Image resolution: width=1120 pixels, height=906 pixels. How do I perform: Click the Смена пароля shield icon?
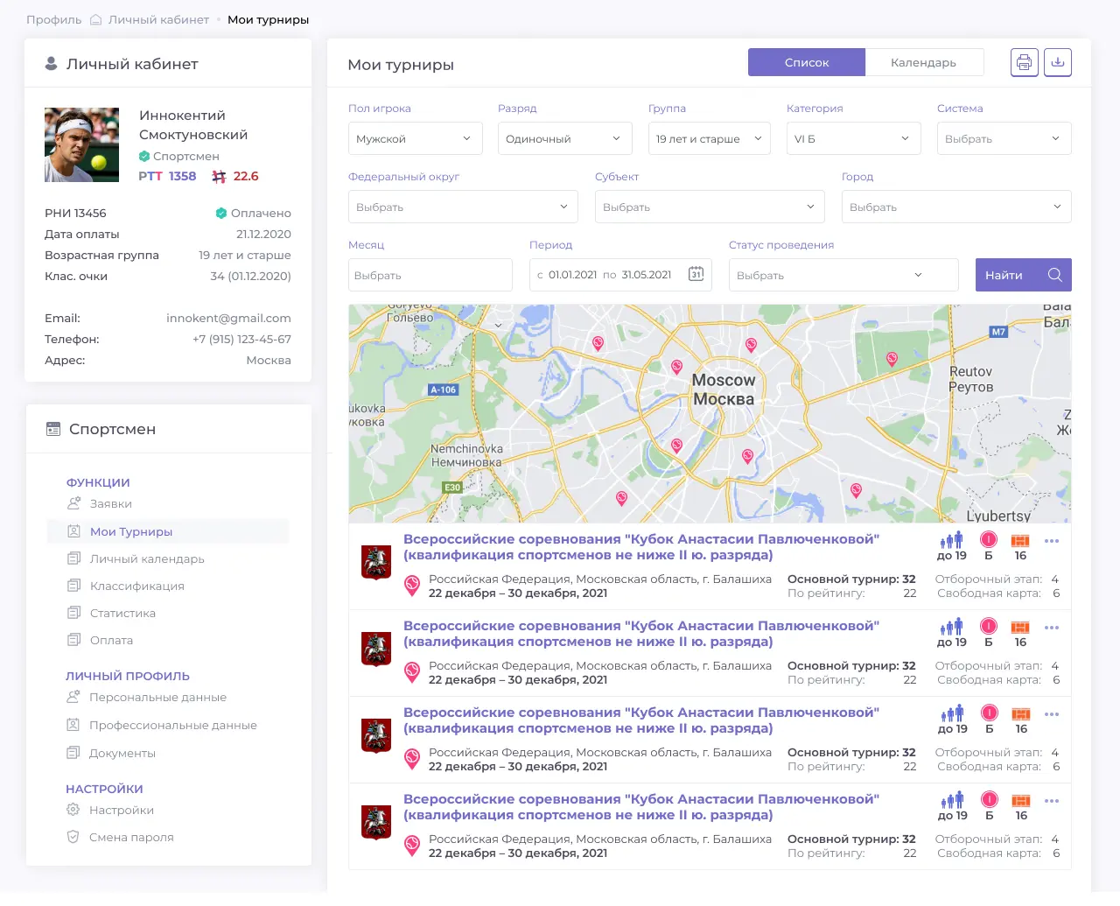coord(73,837)
